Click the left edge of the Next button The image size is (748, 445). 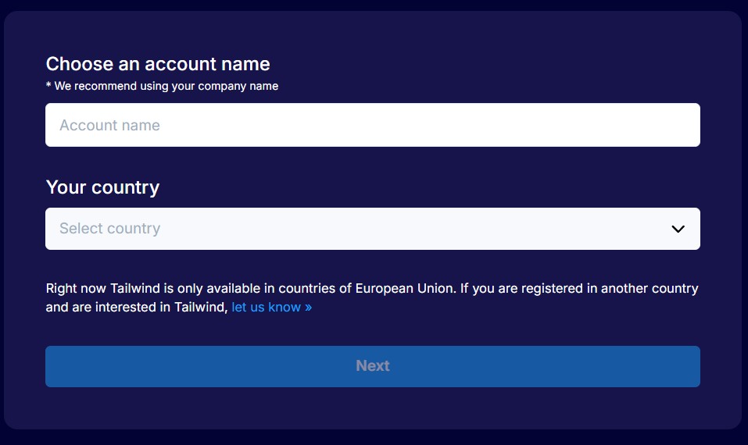point(53,366)
